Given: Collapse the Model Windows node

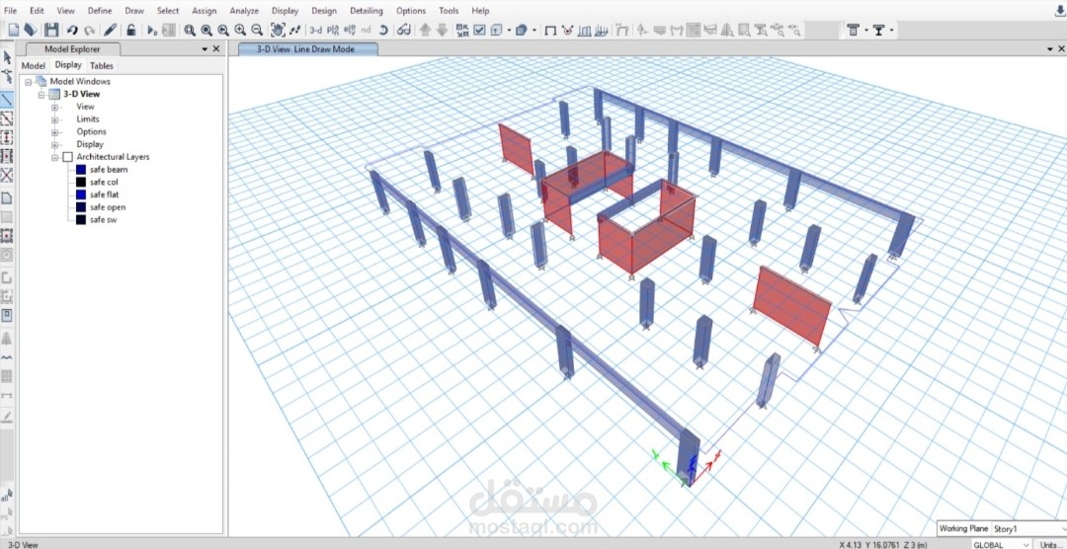Looking at the screenshot, I should [29, 82].
